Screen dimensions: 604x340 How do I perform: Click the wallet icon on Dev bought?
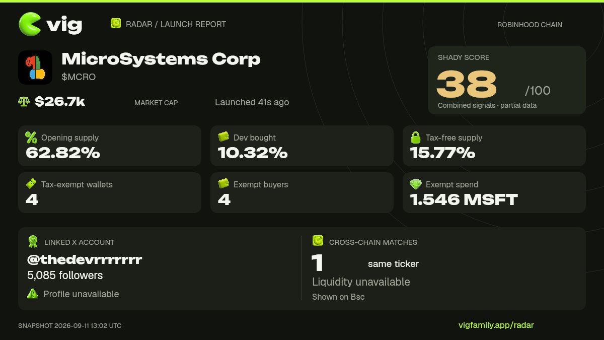[223, 137]
